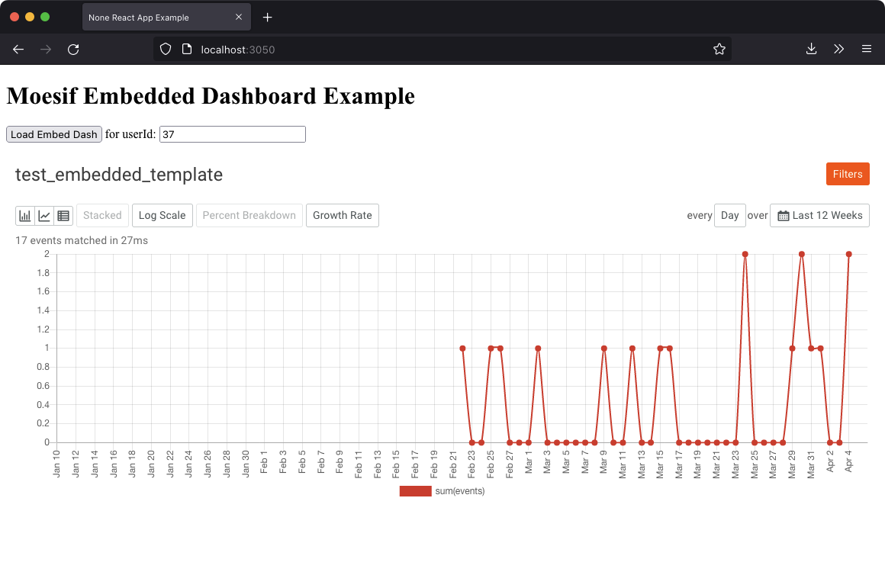Open a new browser tab
This screenshot has width=885, height=588.
tap(267, 16)
